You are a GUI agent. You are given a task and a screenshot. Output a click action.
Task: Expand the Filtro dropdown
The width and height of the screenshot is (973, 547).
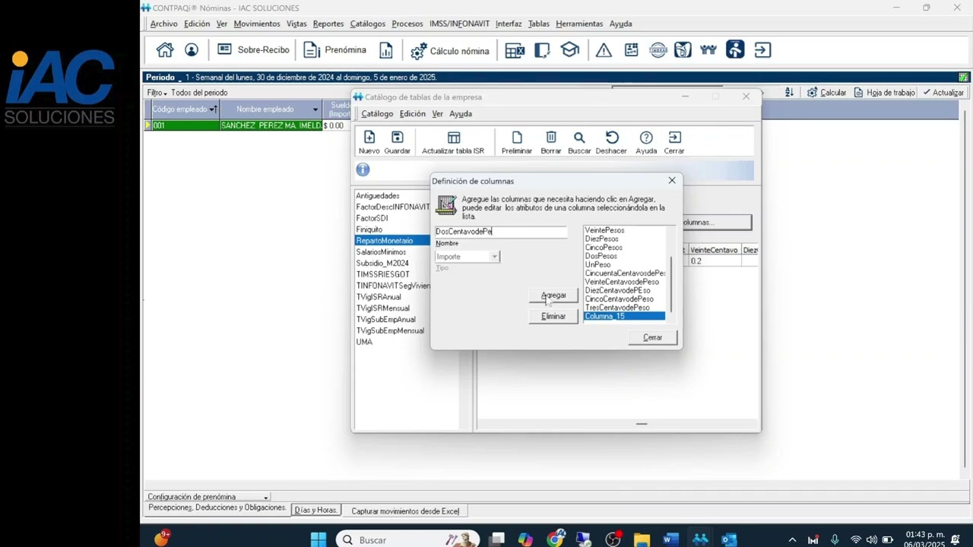(x=157, y=93)
